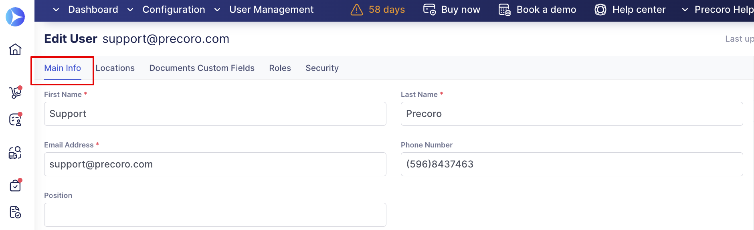Open the truck search sidebar icon

point(15,153)
